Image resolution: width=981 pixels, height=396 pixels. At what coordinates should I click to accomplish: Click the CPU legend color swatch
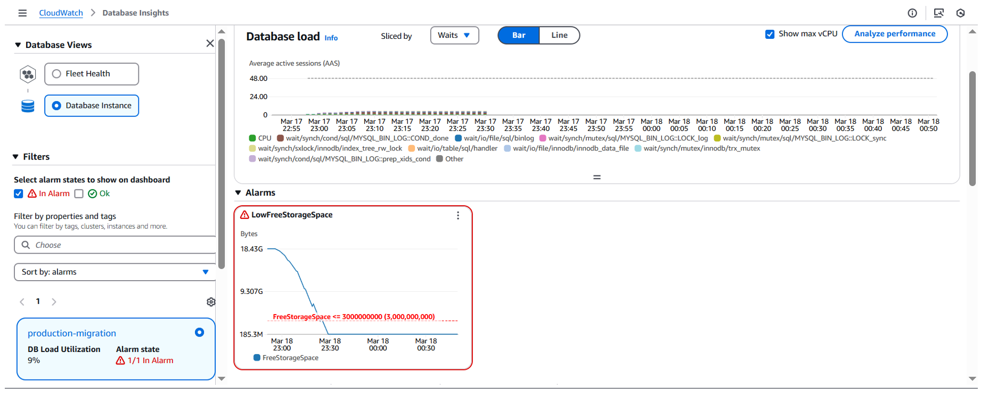point(252,138)
